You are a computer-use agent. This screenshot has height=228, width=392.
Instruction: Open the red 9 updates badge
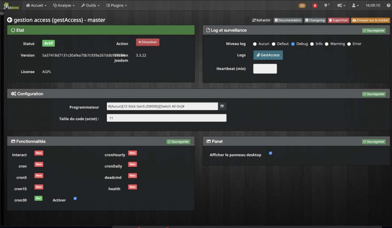pyautogui.click(x=315, y=6)
